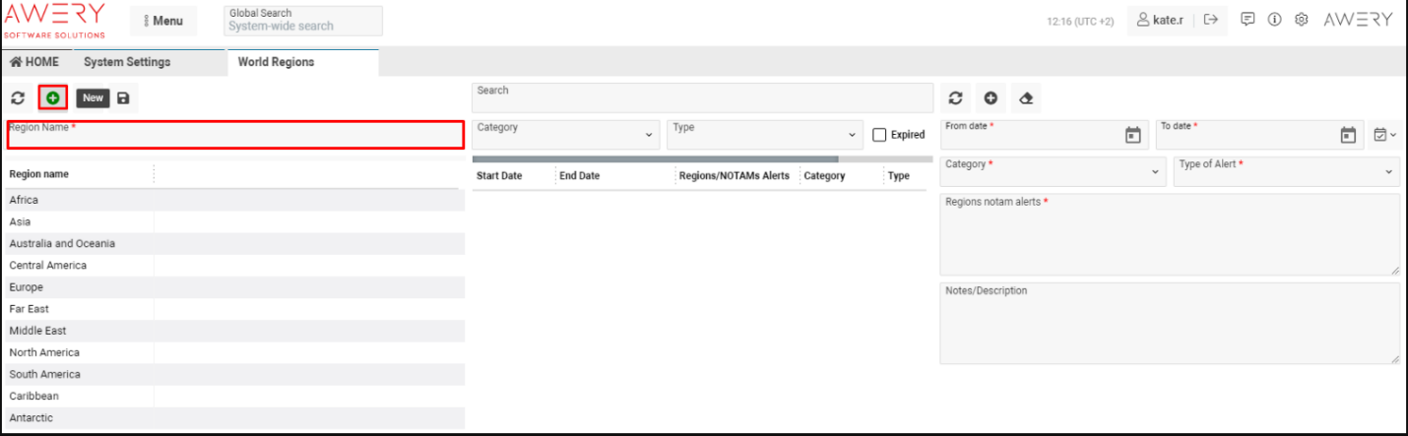
Task: Open the date preset dropdown after To date
Action: (1384, 135)
